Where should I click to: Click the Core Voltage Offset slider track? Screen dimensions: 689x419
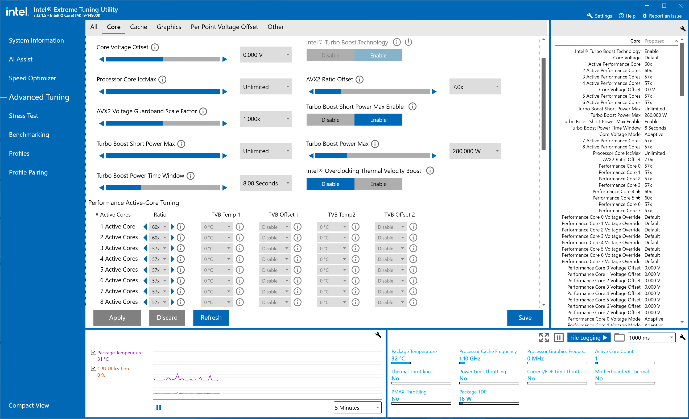point(163,59)
